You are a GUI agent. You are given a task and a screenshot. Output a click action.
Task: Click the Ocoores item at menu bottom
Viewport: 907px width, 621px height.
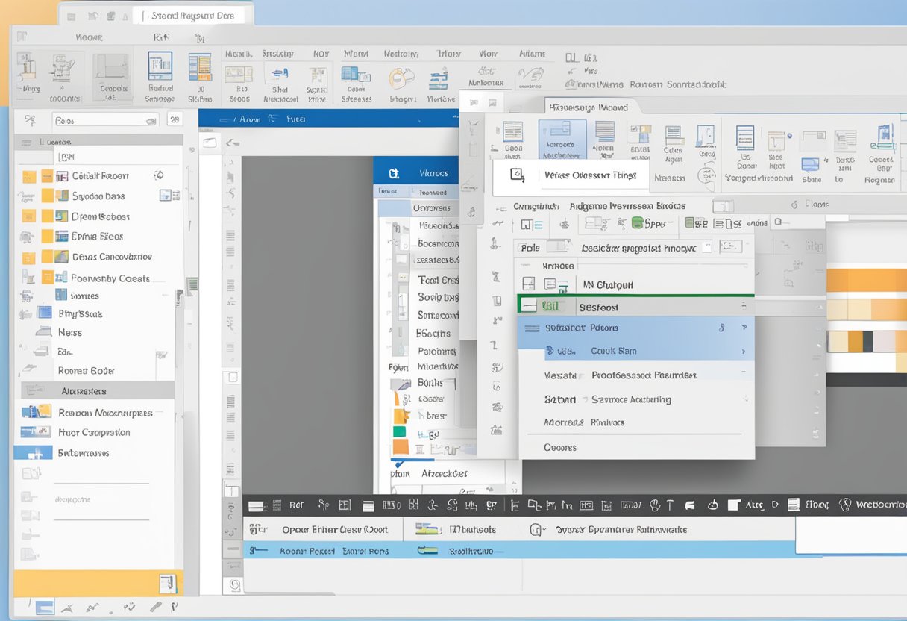tap(560, 447)
